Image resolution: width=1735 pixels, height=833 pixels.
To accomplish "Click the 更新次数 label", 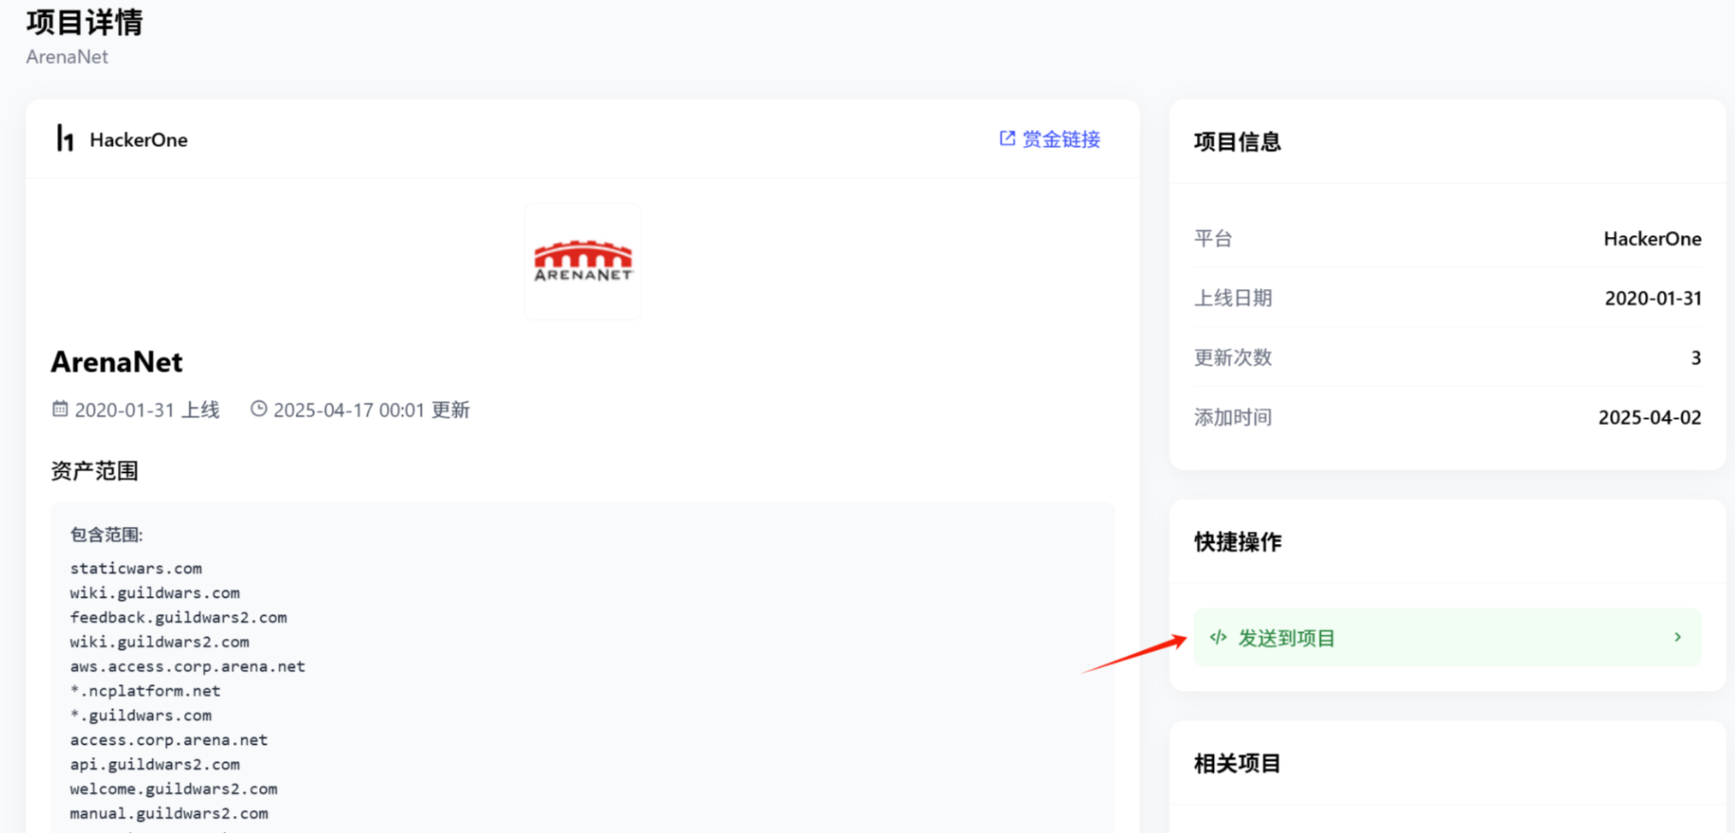I will click(x=1233, y=357).
